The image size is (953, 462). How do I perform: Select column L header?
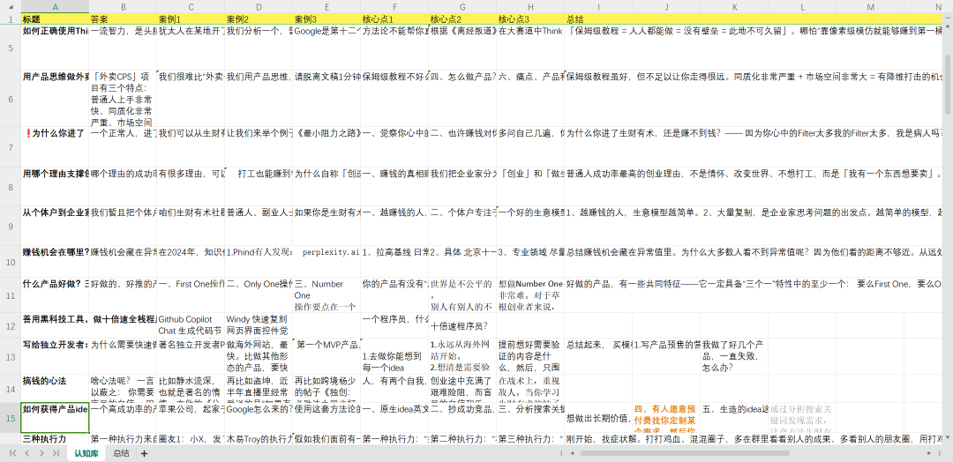point(802,7)
